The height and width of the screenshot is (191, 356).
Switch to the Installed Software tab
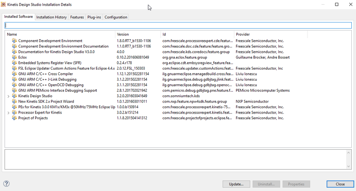[19, 16]
